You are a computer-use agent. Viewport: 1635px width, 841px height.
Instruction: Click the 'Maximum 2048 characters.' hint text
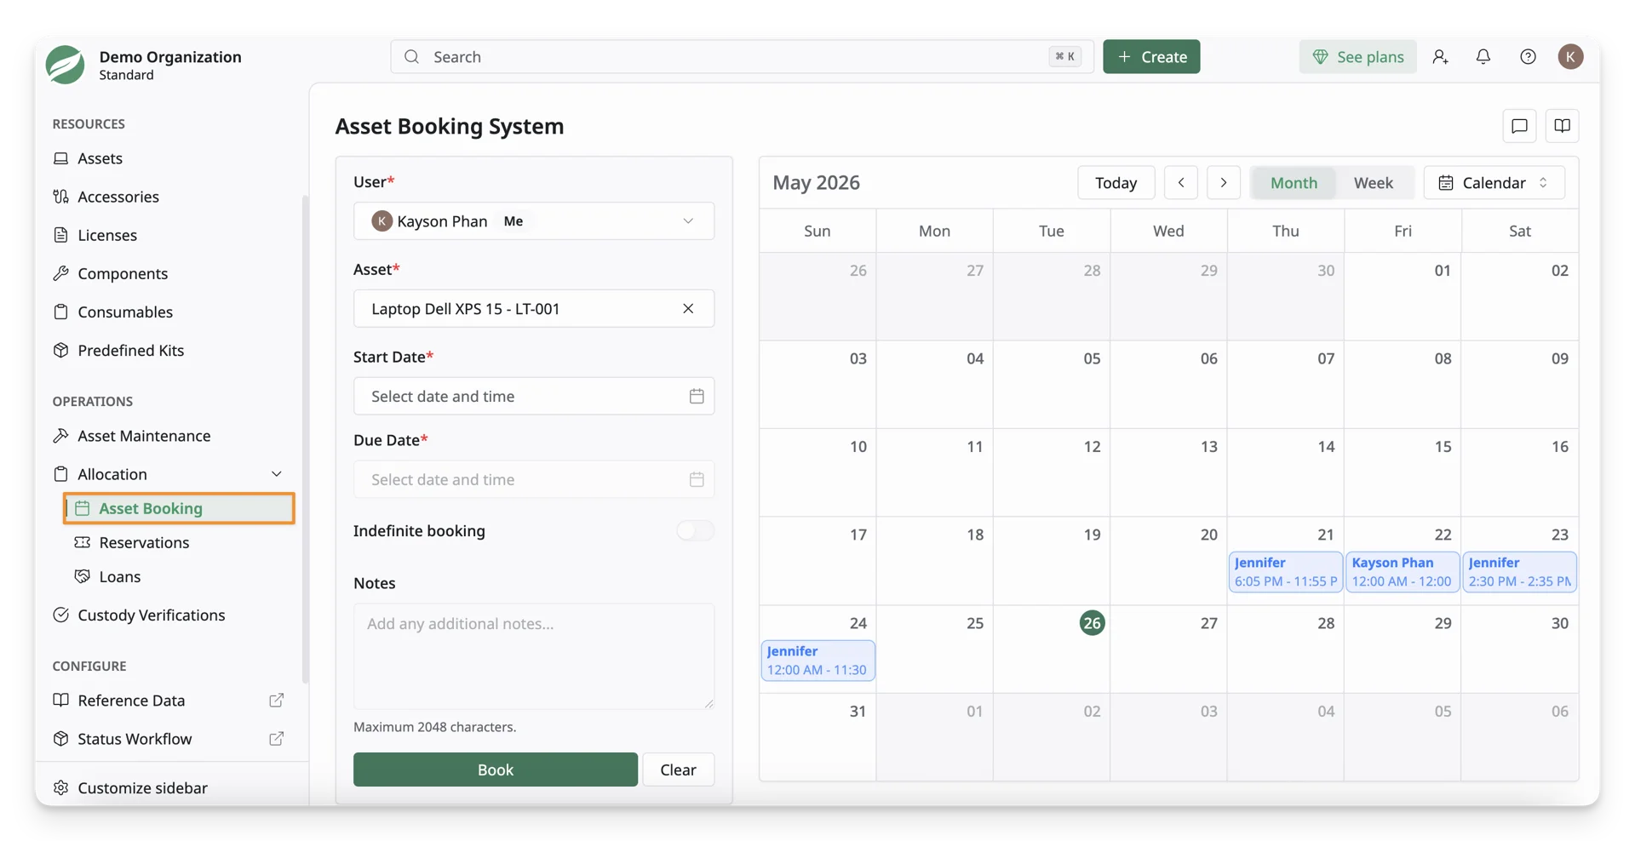pyautogui.click(x=434, y=727)
